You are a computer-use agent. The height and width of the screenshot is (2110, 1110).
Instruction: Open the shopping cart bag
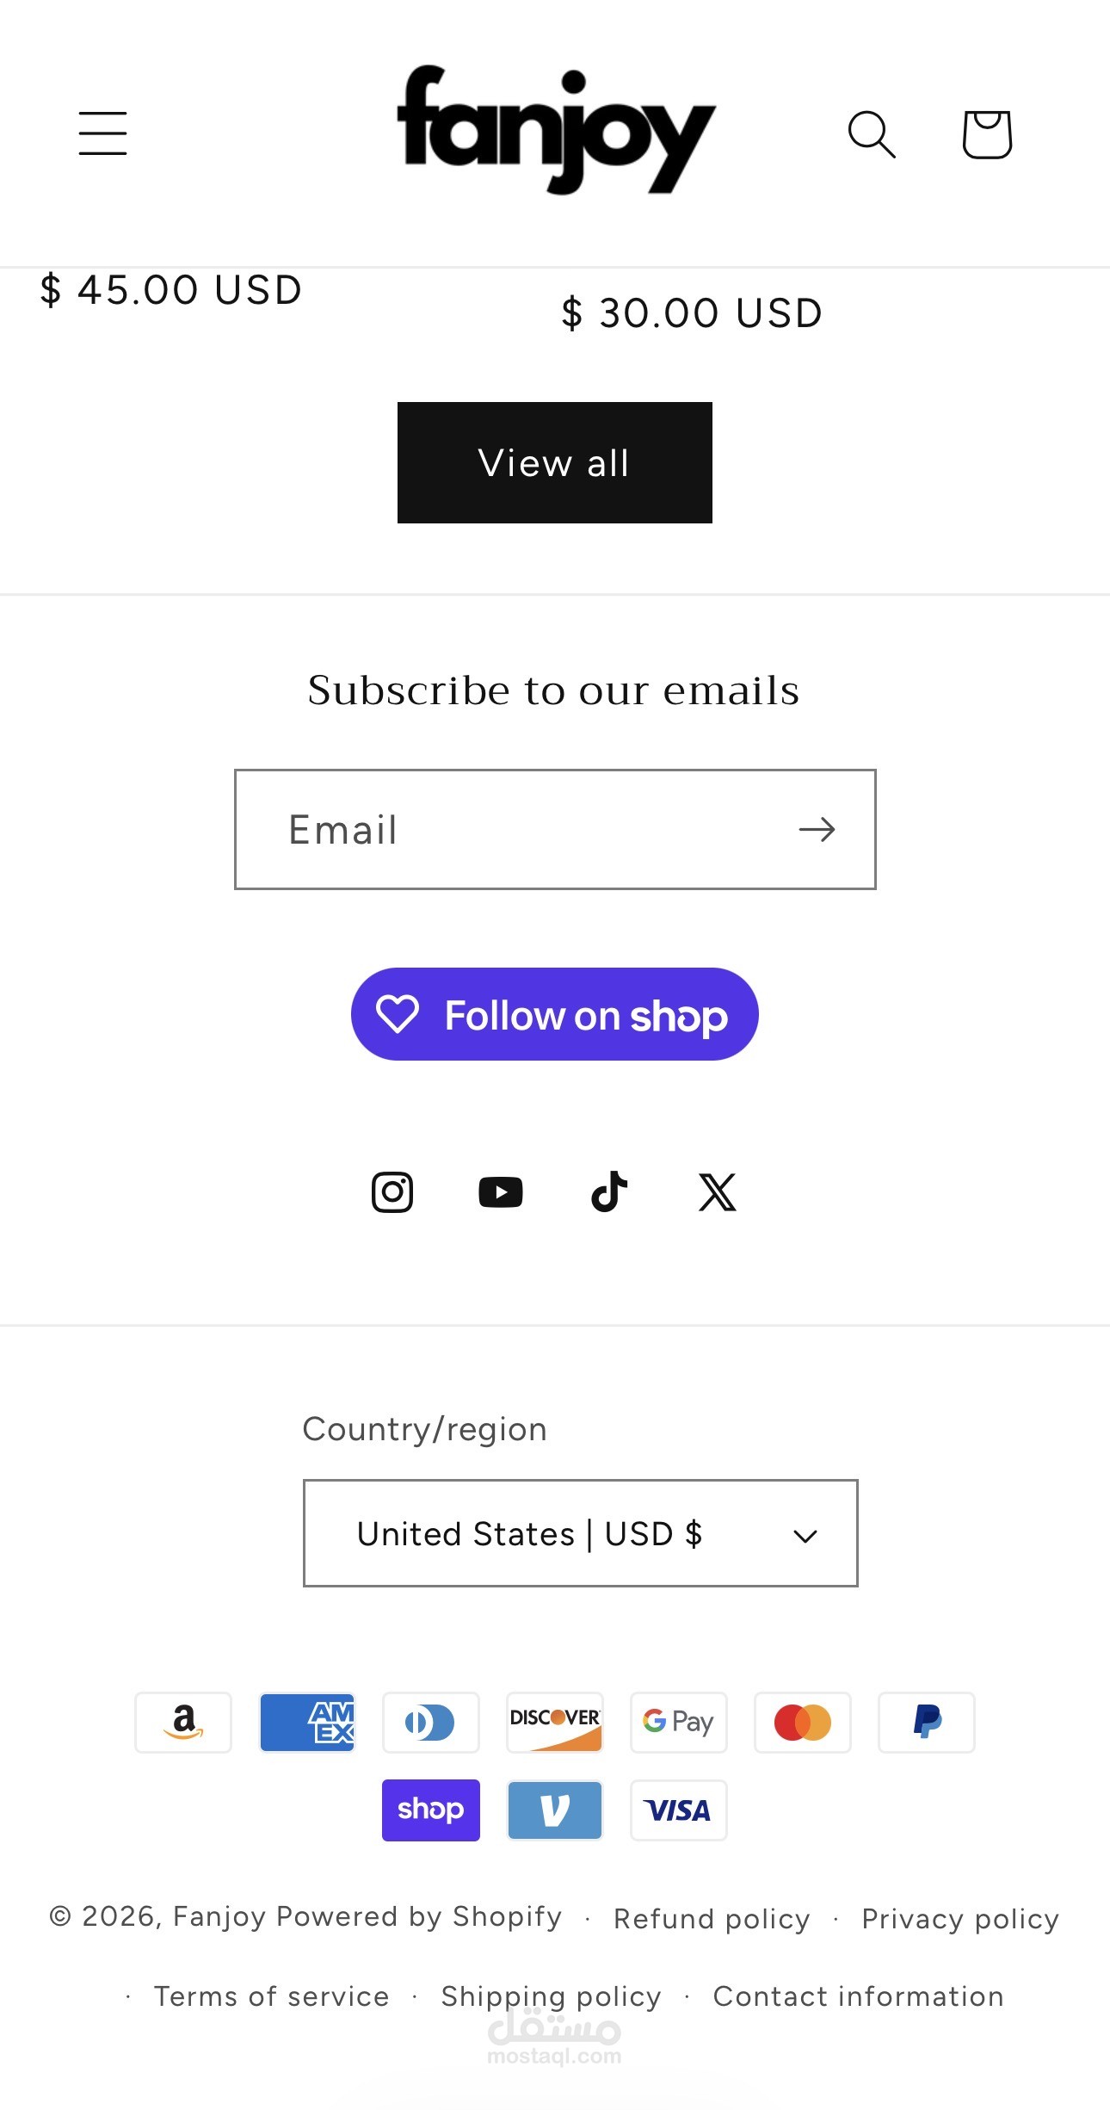pyautogui.click(x=986, y=134)
